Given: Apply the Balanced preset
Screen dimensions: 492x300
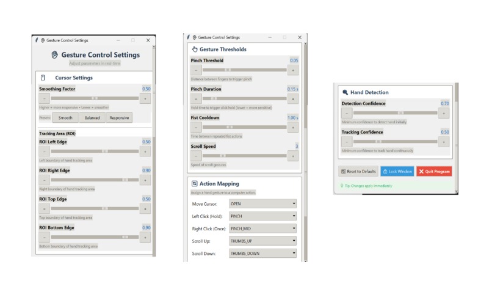Looking at the screenshot, I should (92, 118).
